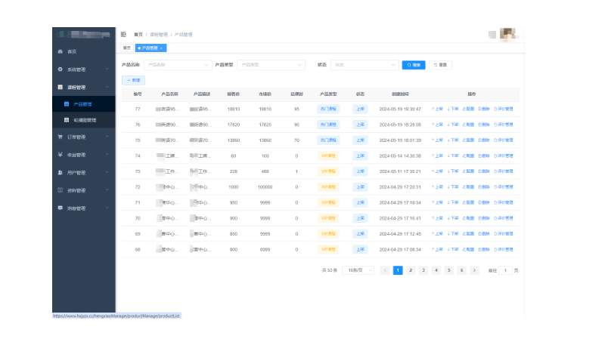Expand the 10条/页 page size selector

pyautogui.click(x=358, y=270)
